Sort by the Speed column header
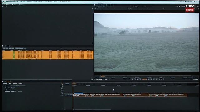 click(50, 50)
